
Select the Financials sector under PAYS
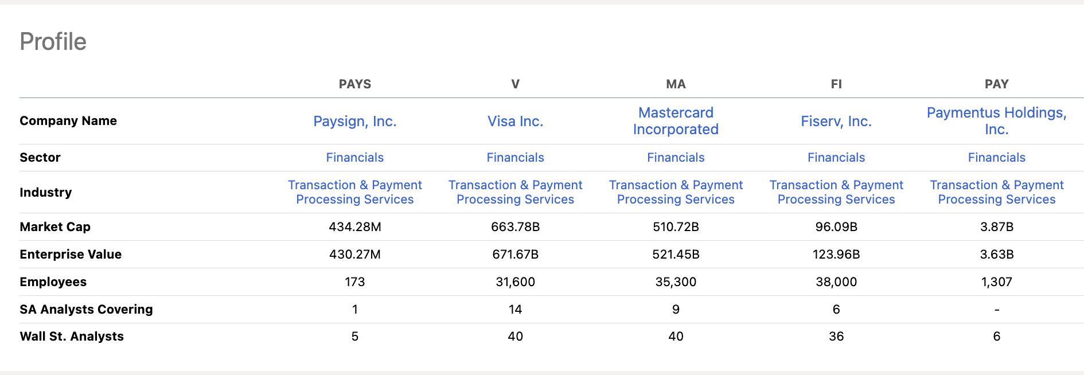(x=354, y=157)
